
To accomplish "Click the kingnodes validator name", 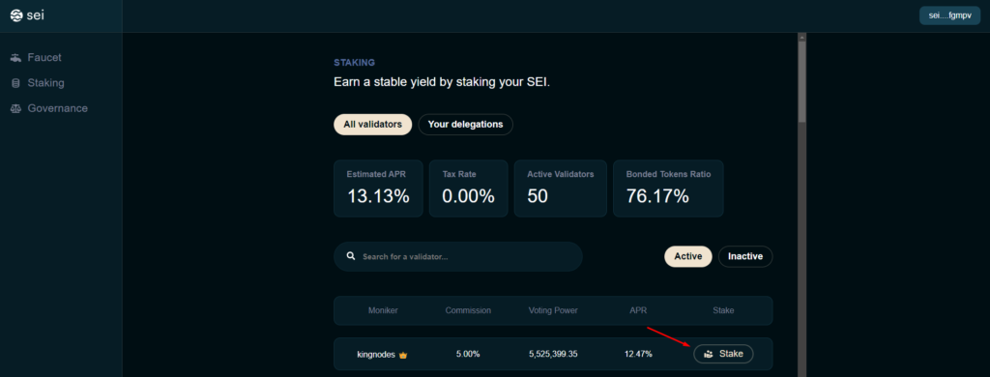I will [x=376, y=354].
